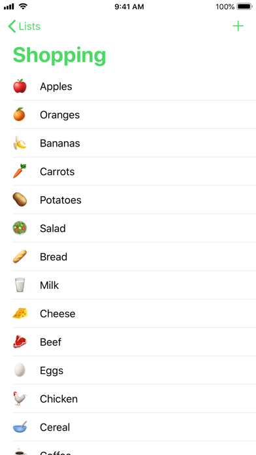The image size is (256, 455).
Task: Select the Eggs list item
Action: (x=134, y=370)
